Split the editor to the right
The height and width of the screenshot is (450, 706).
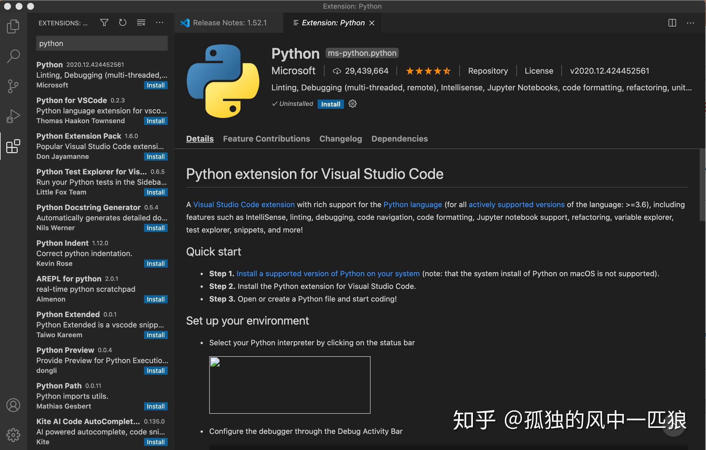(x=672, y=23)
